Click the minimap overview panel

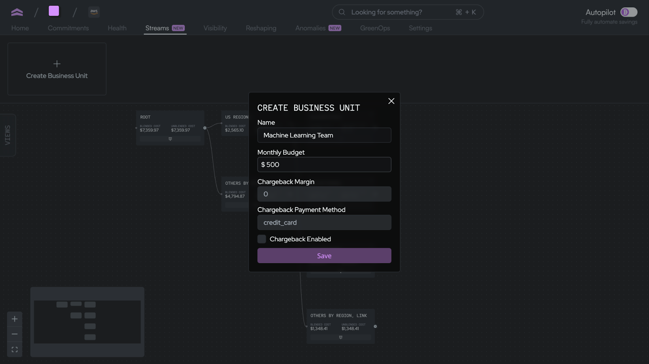pyautogui.click(x=87, y=322)
